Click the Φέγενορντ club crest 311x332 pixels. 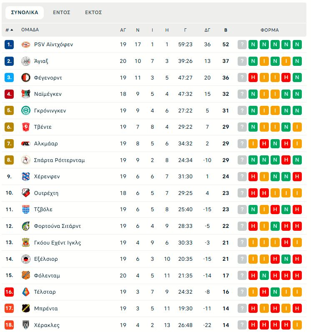(26, 77)
